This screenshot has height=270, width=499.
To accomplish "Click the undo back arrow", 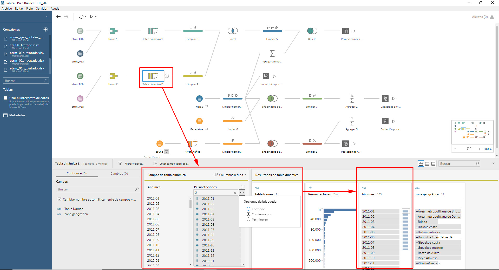I will [58, 17].
